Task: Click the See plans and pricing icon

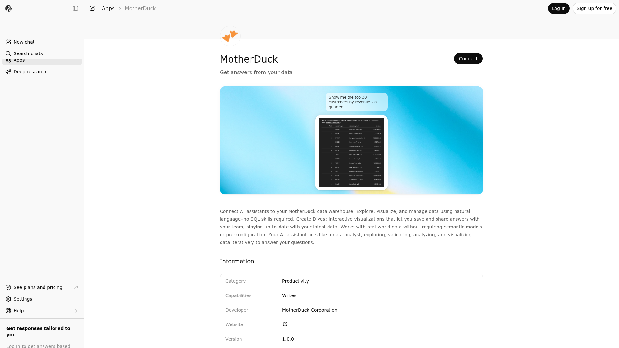Action: (8, 287)
